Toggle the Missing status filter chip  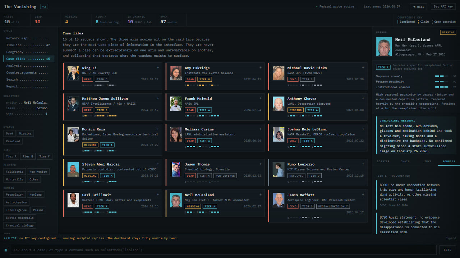click(25, 134)
